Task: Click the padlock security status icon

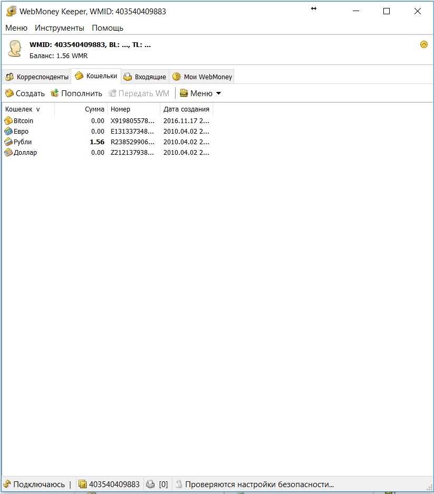Action: tap(179, 484)
